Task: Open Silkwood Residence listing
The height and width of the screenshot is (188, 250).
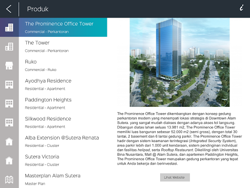Action: [63, 122]
